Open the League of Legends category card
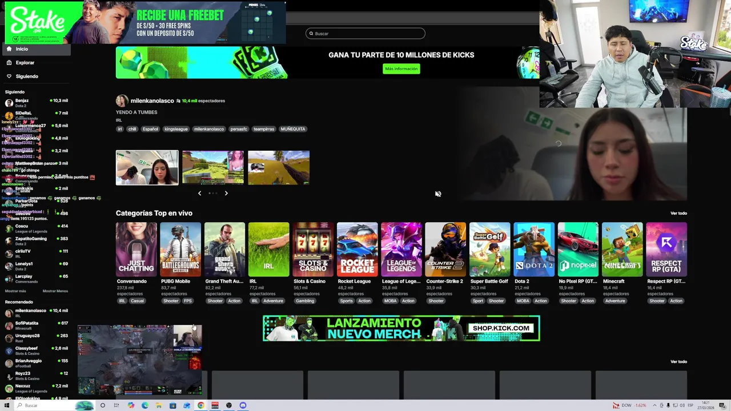The image size is (731, 411). (401, 249)
